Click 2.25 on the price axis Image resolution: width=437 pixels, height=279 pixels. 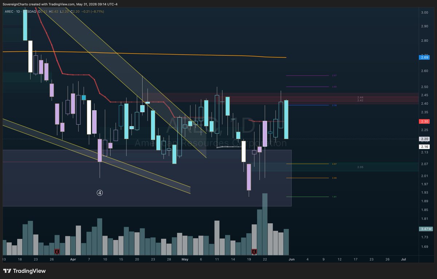[x=425, y=130]
